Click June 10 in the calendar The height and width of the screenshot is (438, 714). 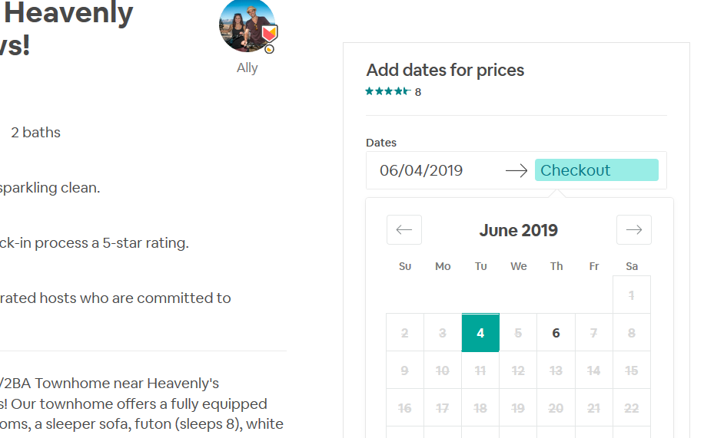(x=443, y=370)
